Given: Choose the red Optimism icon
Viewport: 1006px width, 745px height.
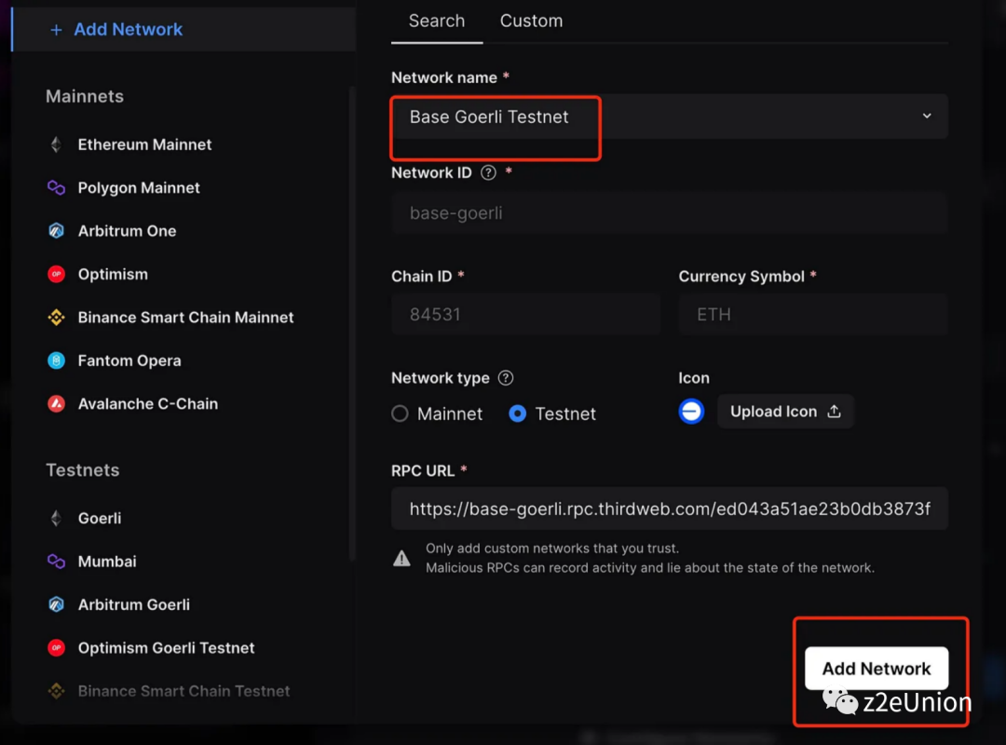Looking at the screenshot, I should (56, 275).
